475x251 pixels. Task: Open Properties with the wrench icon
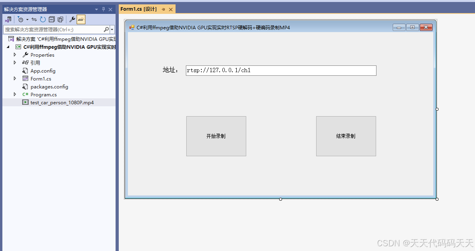pyautogui.click(x=72, y=20)
